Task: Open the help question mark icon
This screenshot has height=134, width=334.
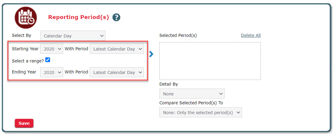Action: [116, 18]
